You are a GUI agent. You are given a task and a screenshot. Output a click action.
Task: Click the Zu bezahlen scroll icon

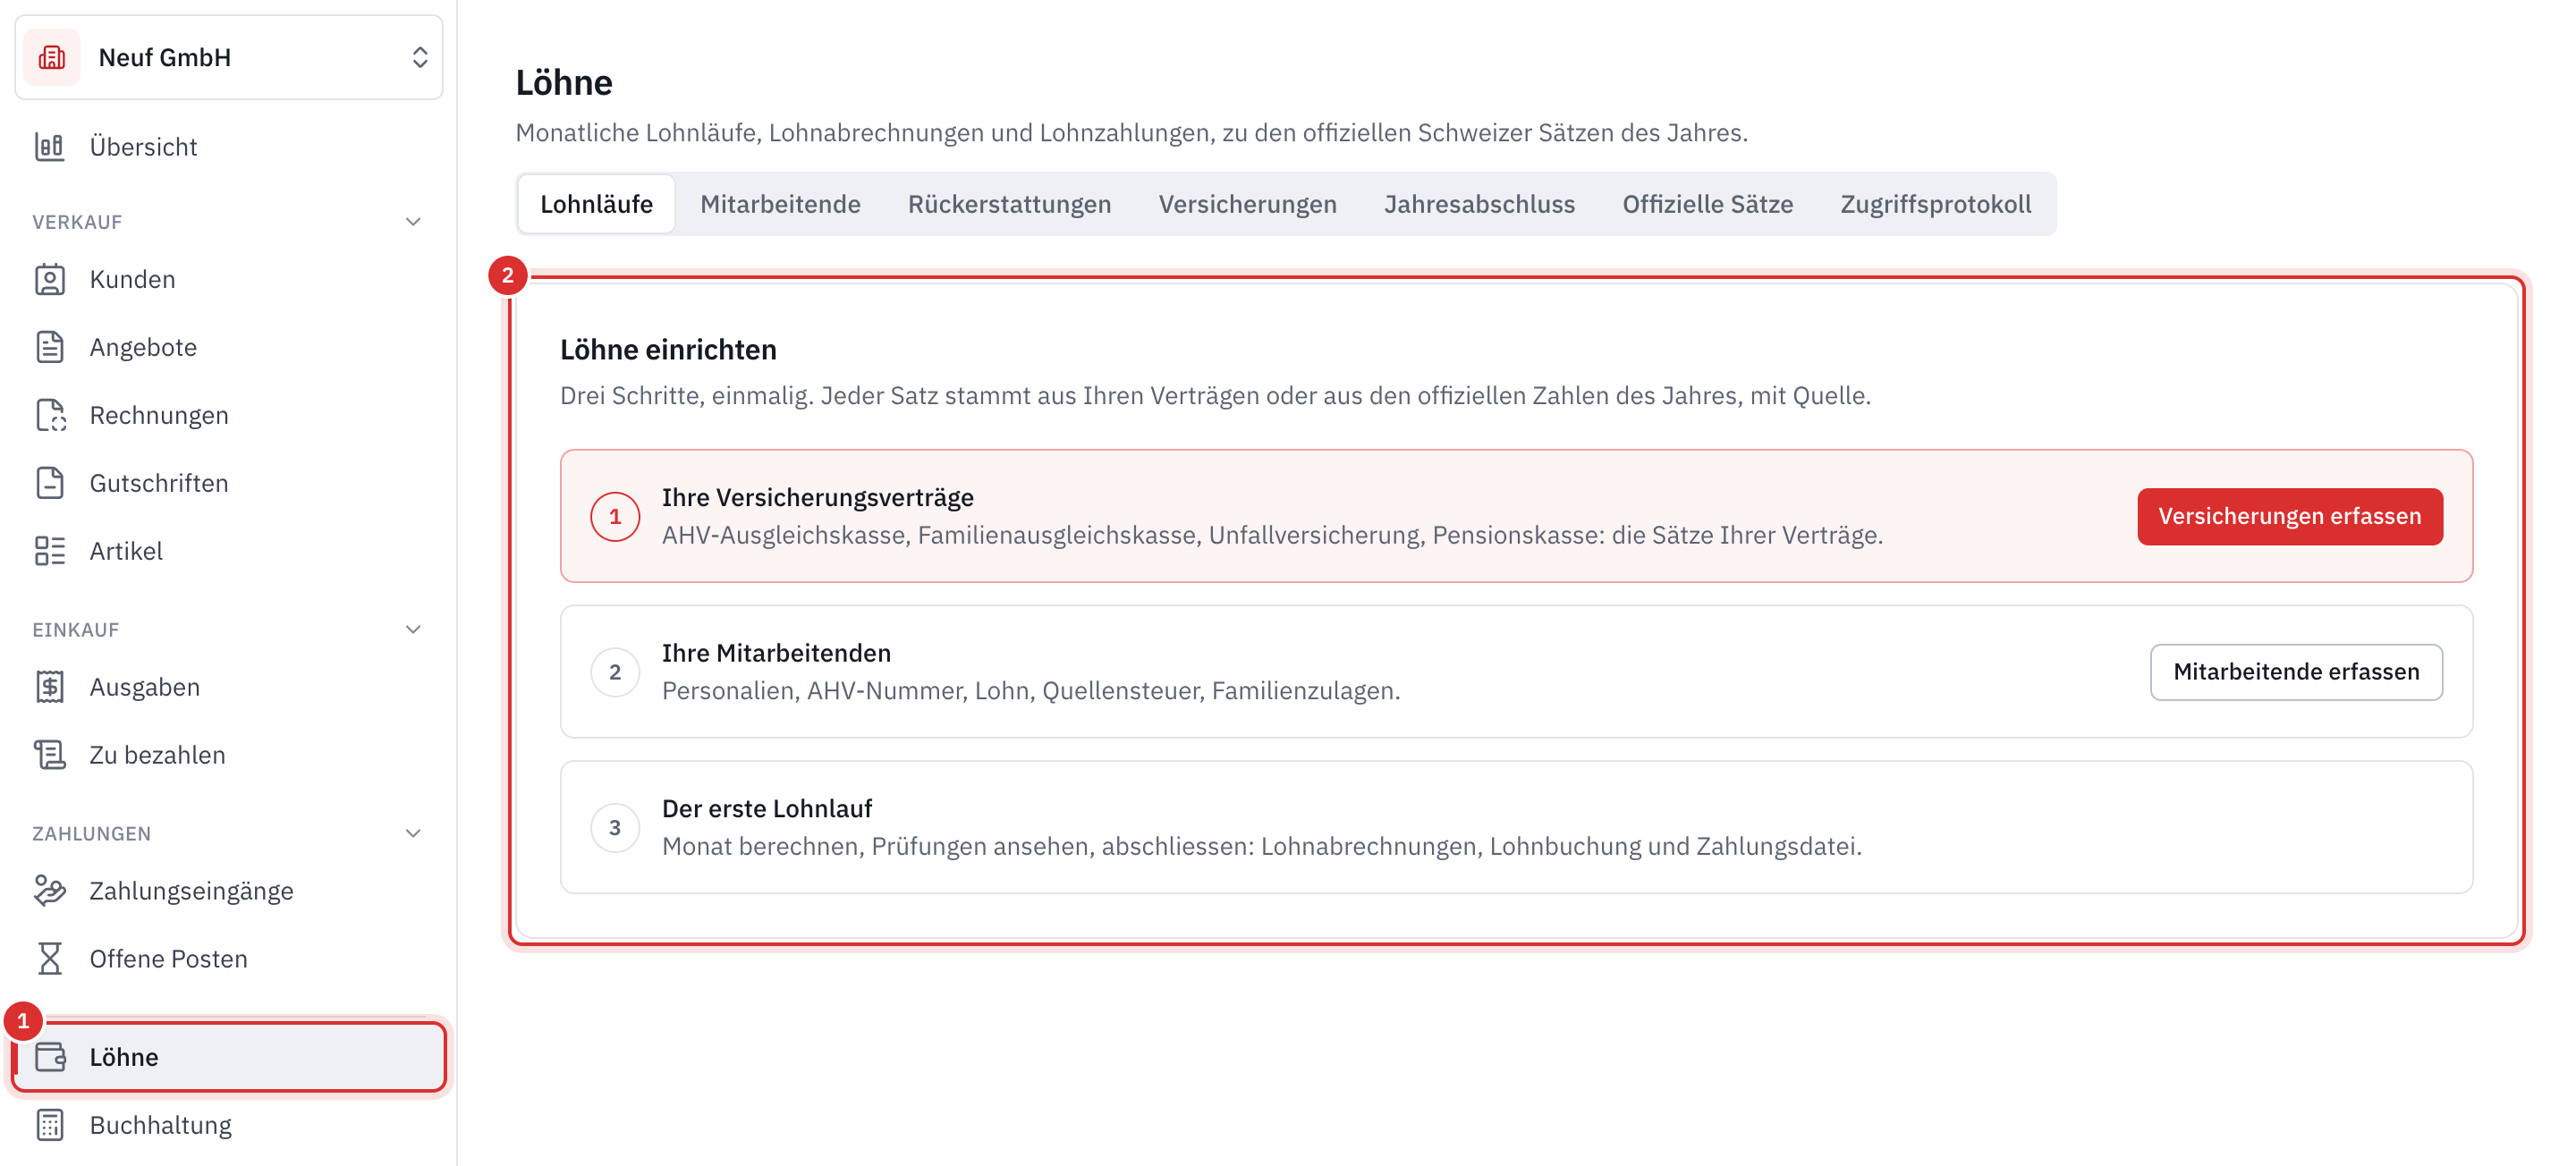pyautogui.click(x=50, y=755)
